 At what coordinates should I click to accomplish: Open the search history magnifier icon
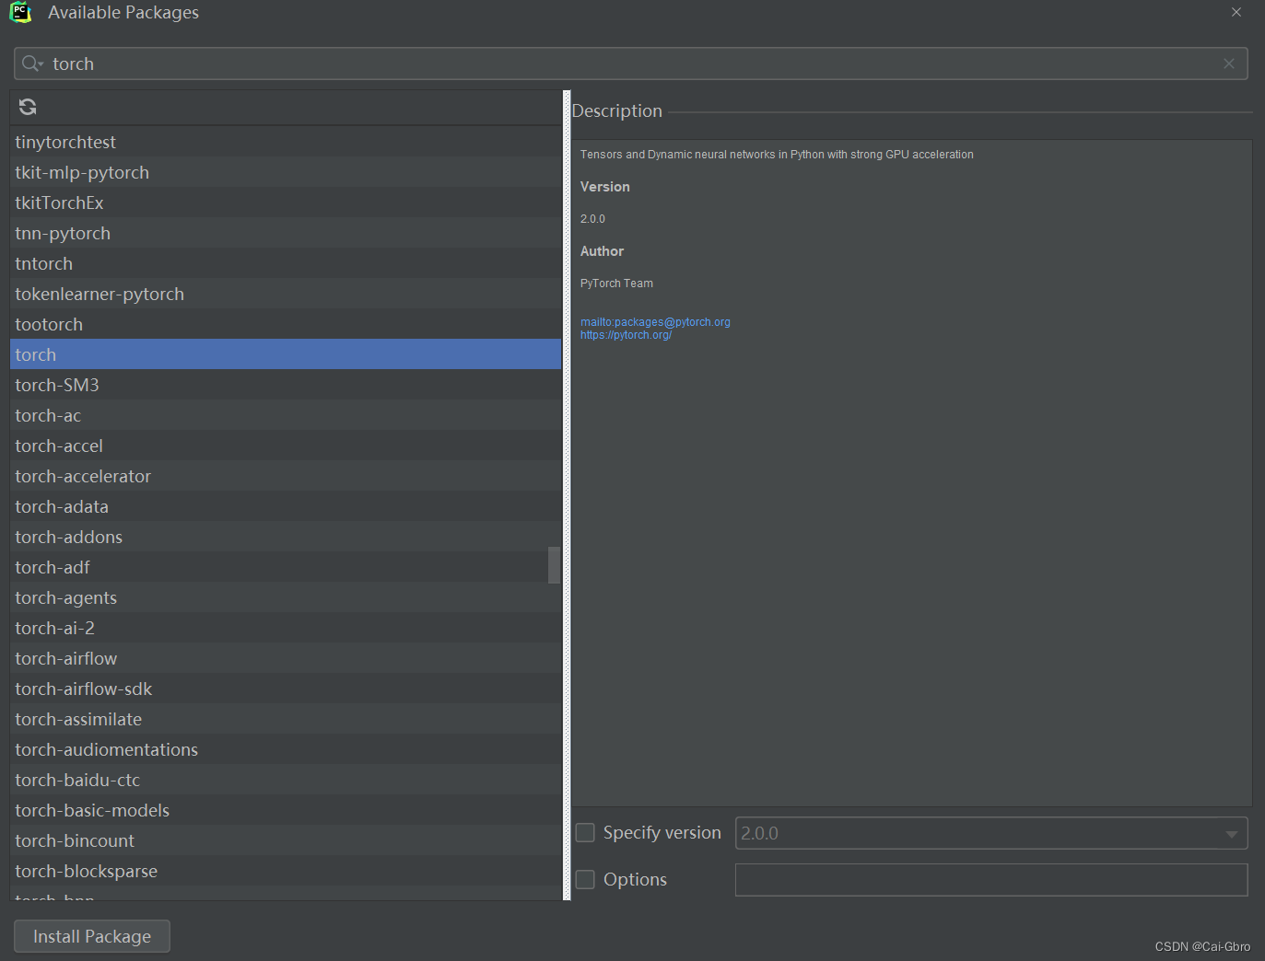[32, 64]
